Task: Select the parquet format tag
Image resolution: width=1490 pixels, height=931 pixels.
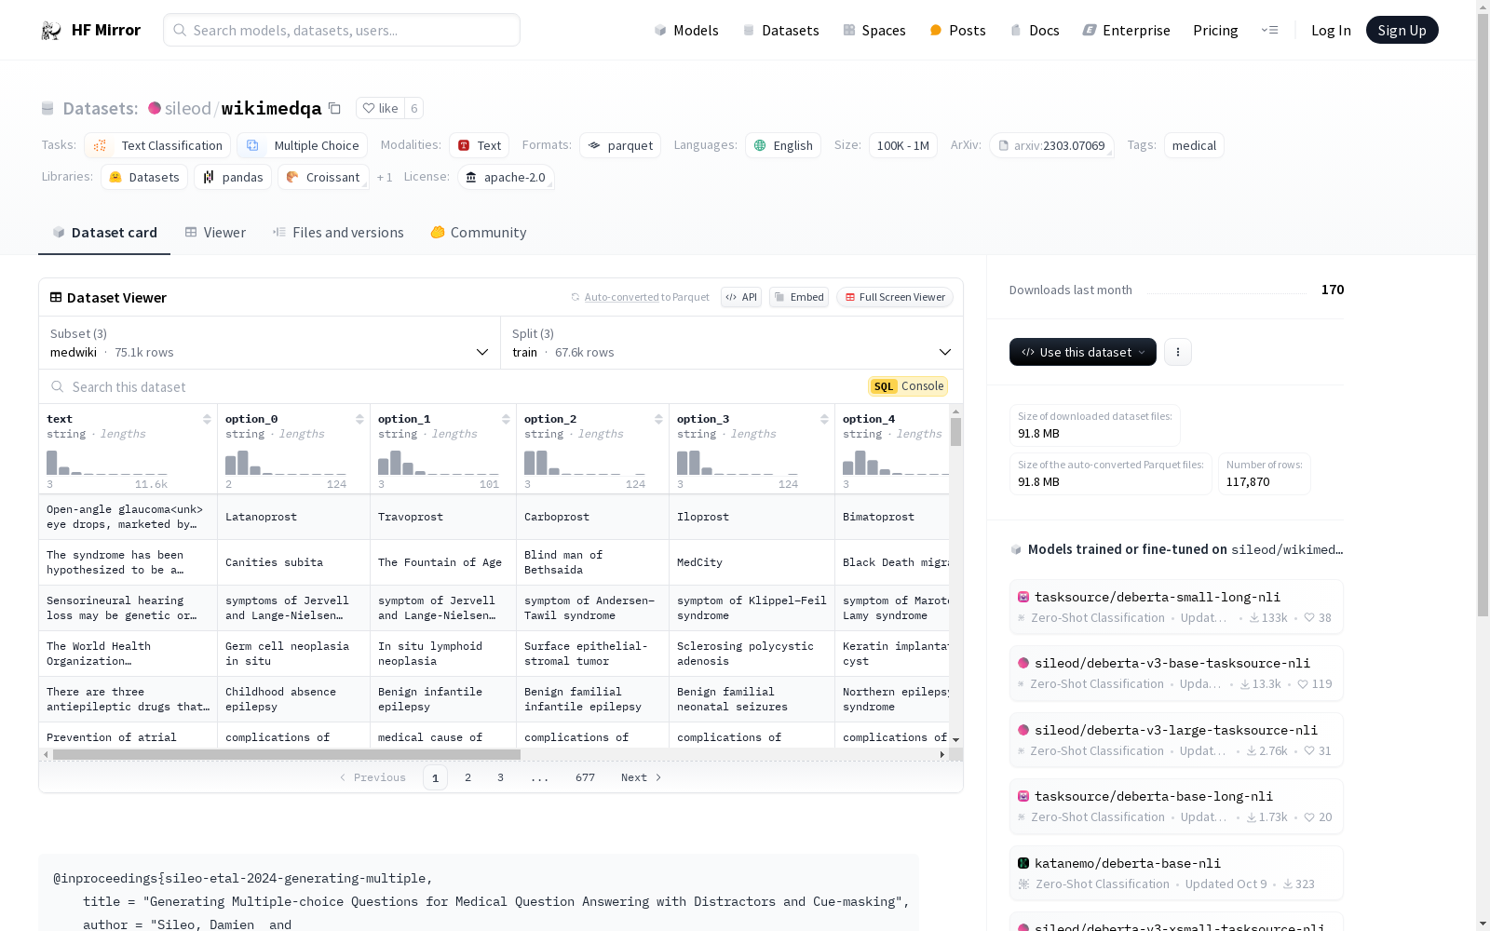Action: 620,145
